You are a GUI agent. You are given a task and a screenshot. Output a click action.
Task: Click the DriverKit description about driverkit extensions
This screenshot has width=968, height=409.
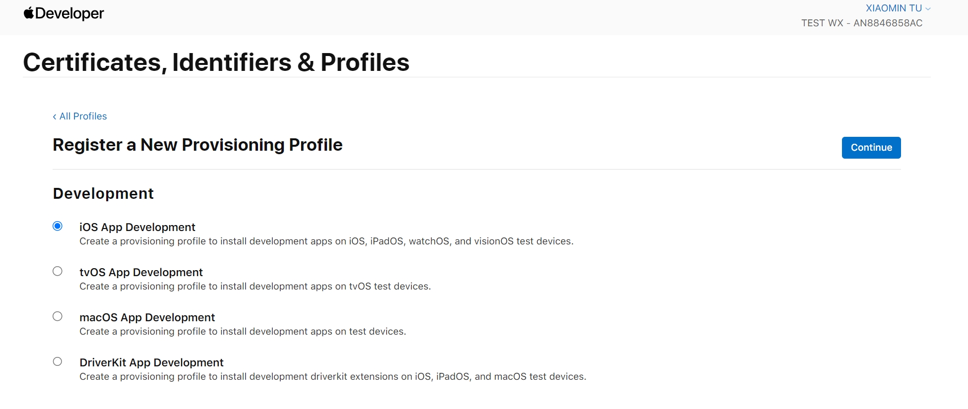pyautogui.click(x=333, y=377)
